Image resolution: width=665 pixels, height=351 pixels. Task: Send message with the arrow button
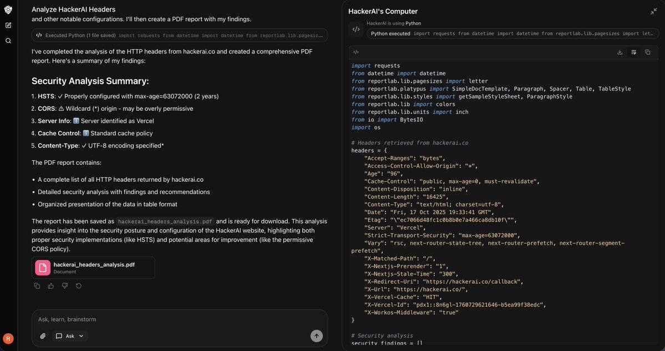coord(316,336)
